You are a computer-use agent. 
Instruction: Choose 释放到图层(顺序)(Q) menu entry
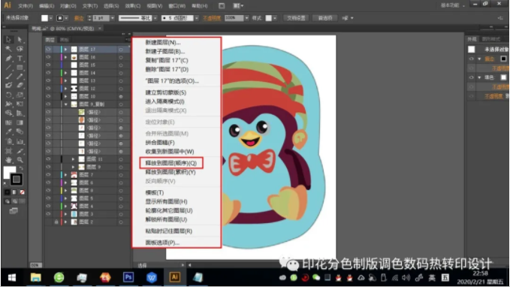coord(171,163)
